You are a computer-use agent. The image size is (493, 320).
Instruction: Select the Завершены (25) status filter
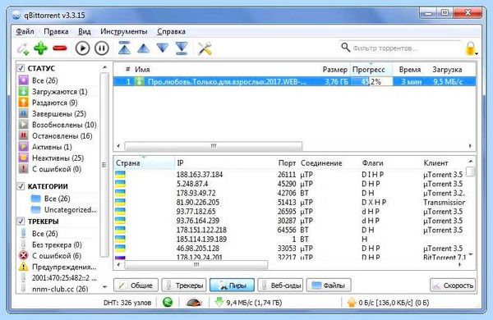pyautogui.click(x=53, y=114)
